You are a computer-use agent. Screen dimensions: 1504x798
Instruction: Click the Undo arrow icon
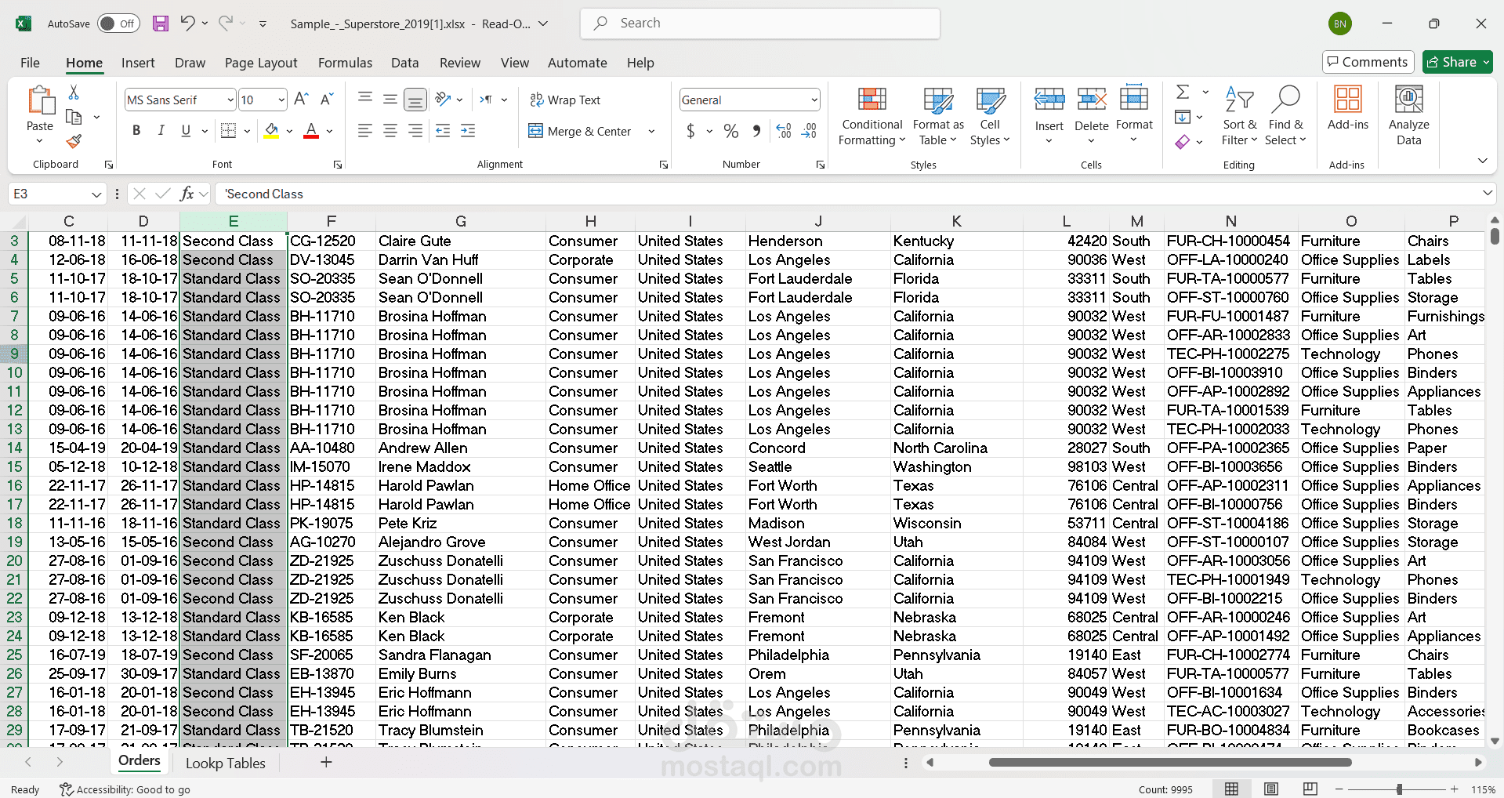click(187, 23)
